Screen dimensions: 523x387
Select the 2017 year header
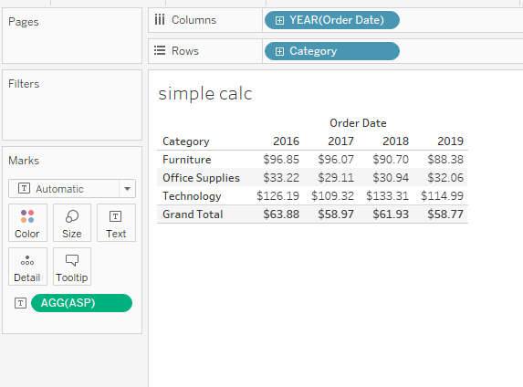(340, 141)
